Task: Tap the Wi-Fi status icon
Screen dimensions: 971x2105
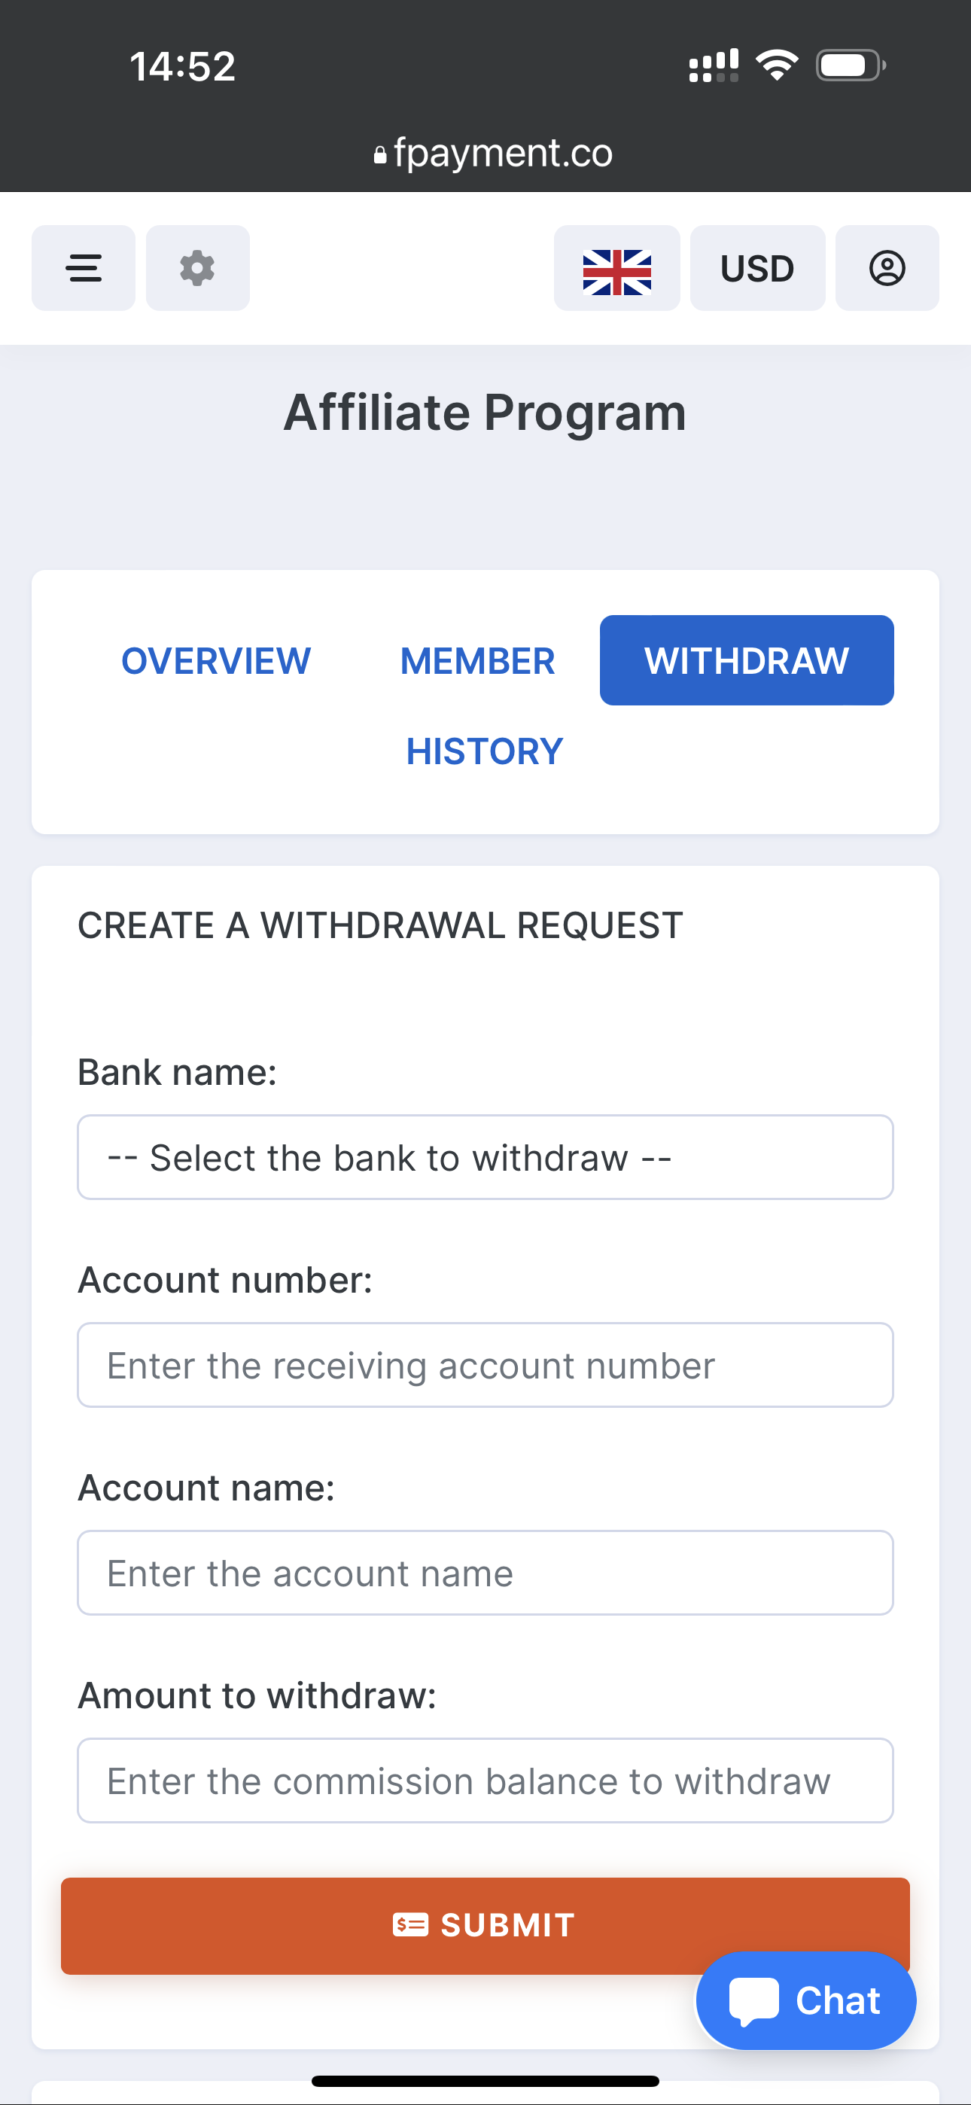Action: [777, 65]
